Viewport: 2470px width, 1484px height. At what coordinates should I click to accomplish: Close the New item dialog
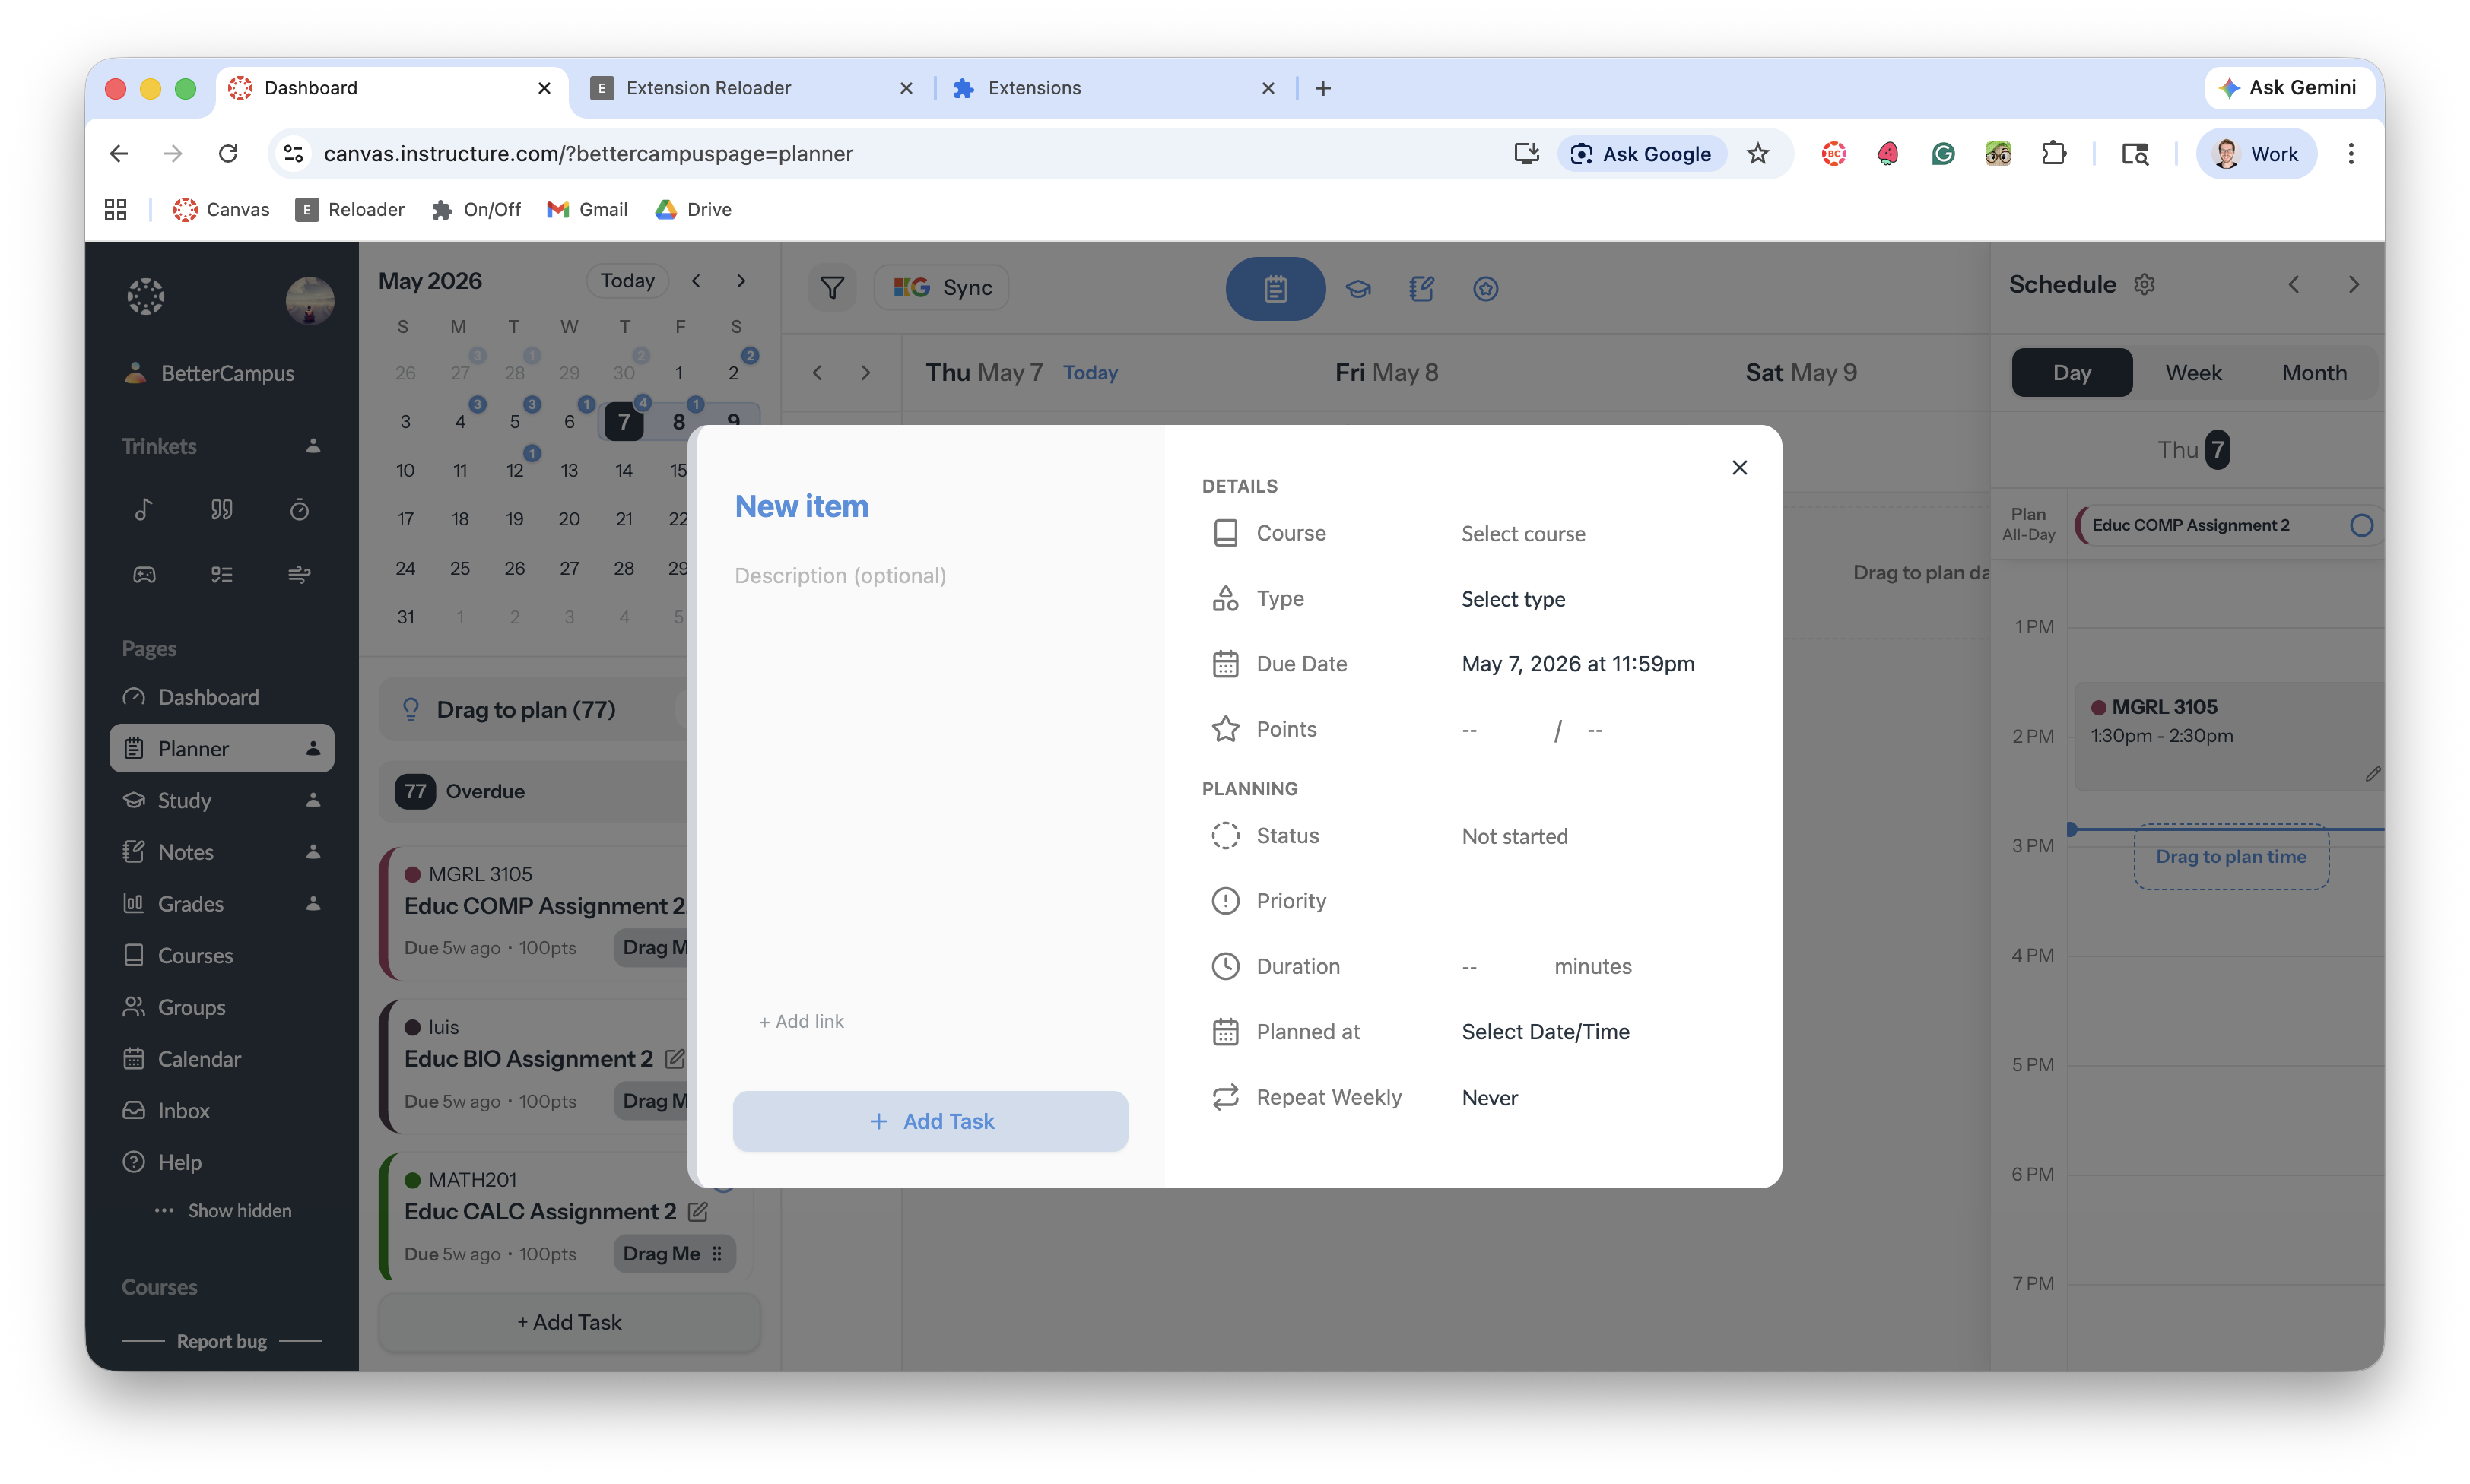tap(1739, 468)
